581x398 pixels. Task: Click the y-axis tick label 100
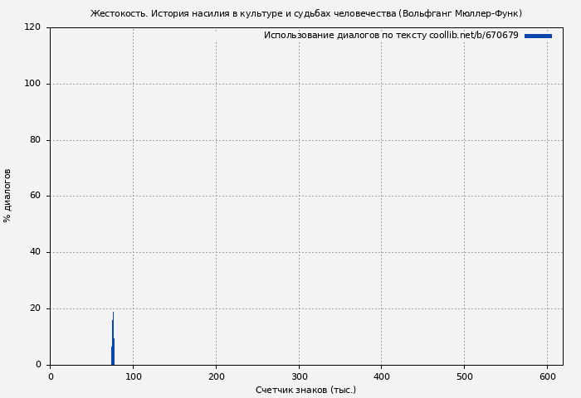[x=33, y=84]
